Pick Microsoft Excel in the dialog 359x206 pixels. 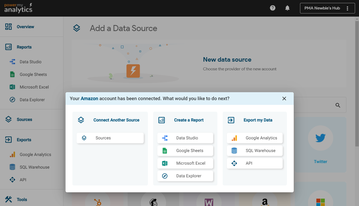tap(185, 163)
